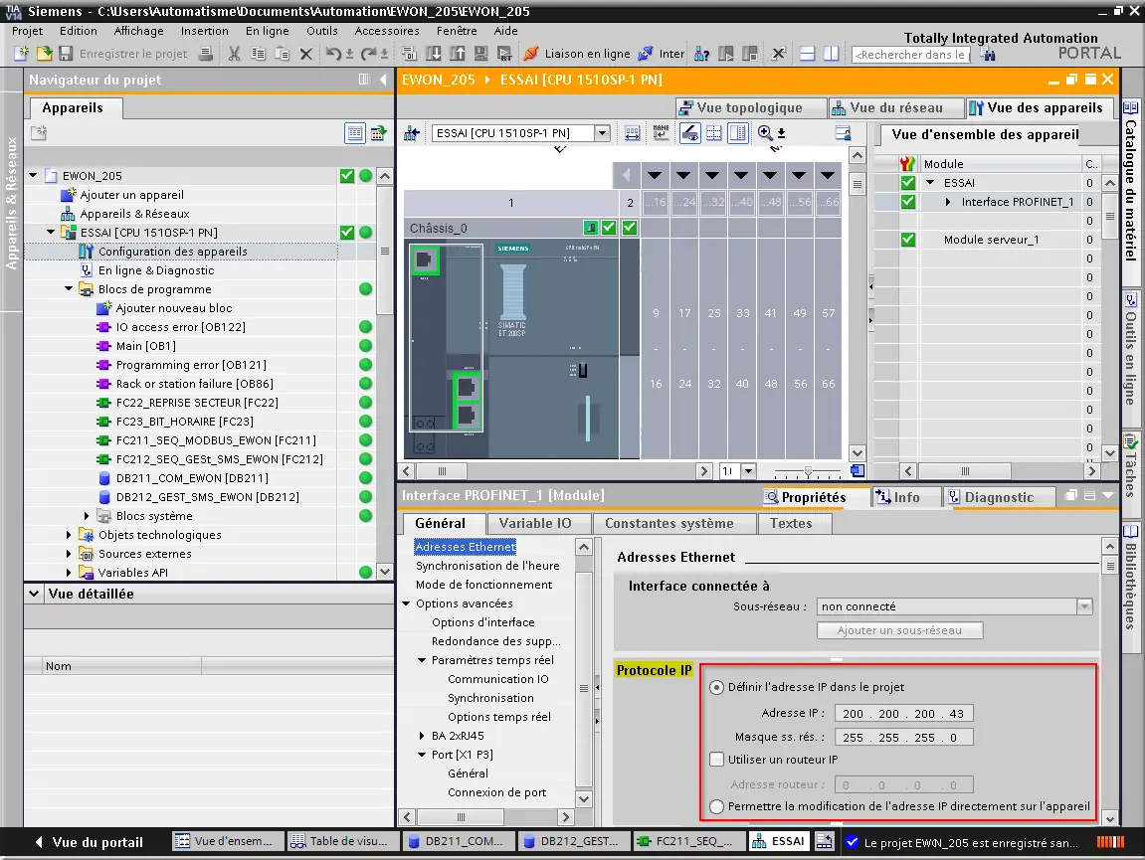Screen dimensions: 1145x860
Task: Cut the selection with the scissors icon
Action: (x=235, y=54)
